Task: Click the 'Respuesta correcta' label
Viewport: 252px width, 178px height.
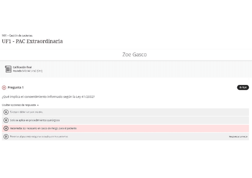Action: coord(238,137)
